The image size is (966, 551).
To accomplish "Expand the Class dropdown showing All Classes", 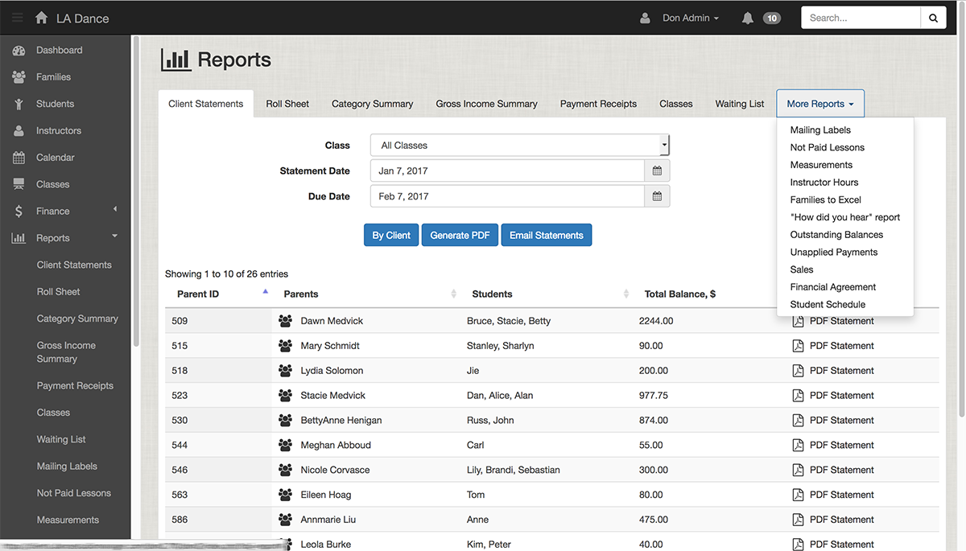I will pyautogui.click(x=519, y=146).
